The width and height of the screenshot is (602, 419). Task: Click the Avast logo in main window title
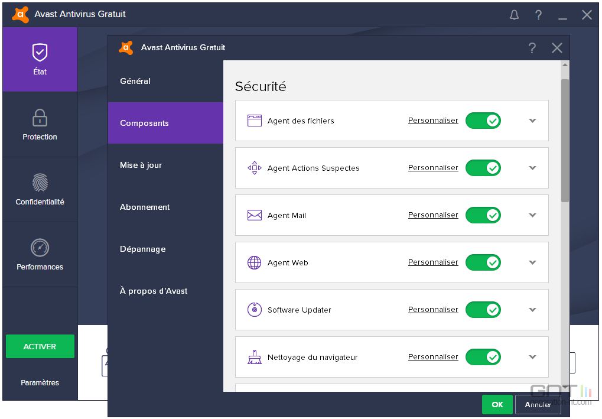tap(20, 15)
